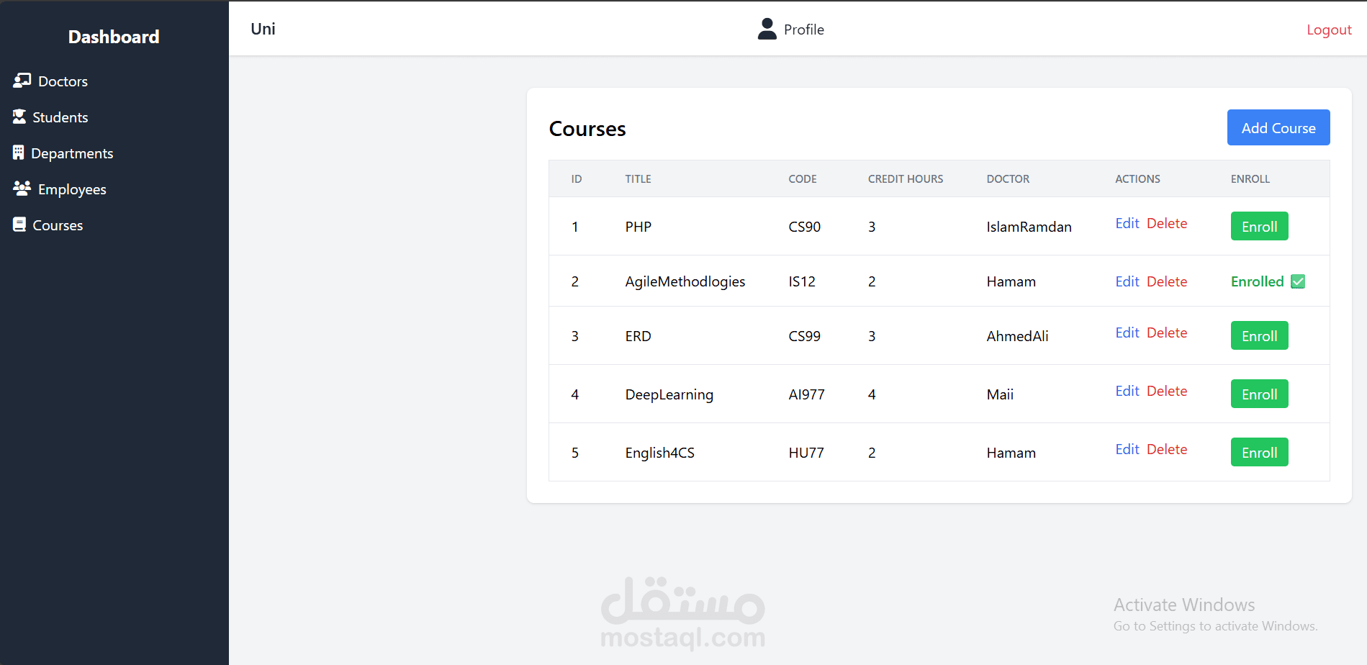Delete the ERD course
Image resolution: width=1367 pixels, height=665 pixels.
pyautogui.click(x=1167, y=332)
